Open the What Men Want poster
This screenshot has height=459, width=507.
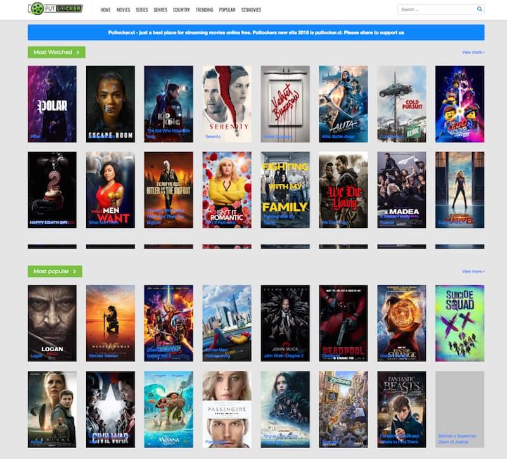point(110,190)
